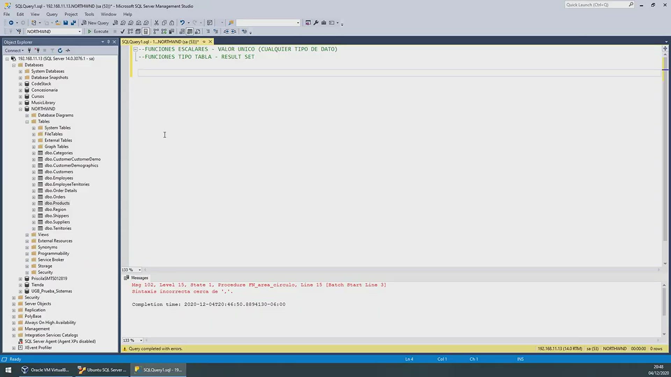Select the MusicLibrary database
Screen dimensions: 671x377
(43, 103)
